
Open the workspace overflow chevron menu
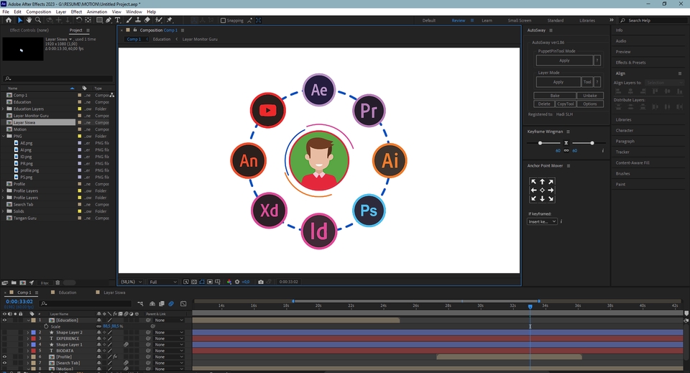pyautogui.click(x=611, y=20)
